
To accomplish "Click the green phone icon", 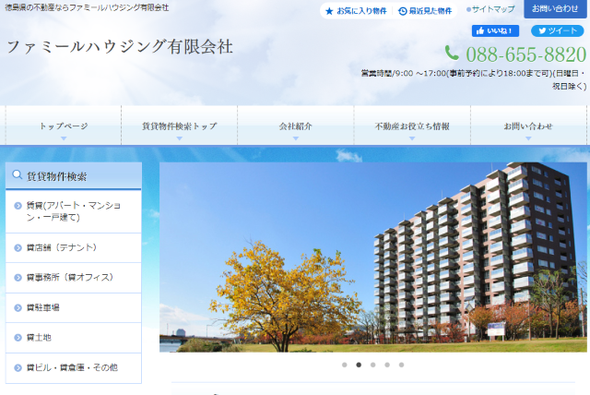I will click(452, 54).
